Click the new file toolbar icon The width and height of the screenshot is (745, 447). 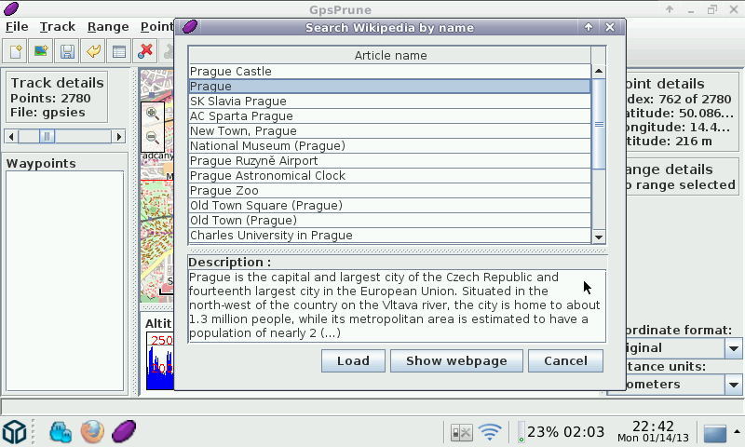[x=15, y=51]
